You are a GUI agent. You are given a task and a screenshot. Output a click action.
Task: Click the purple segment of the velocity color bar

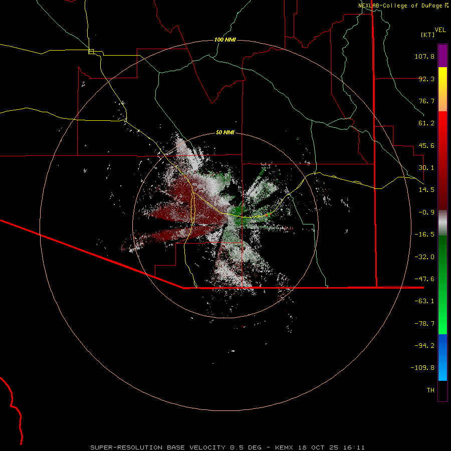click(442, 56)
